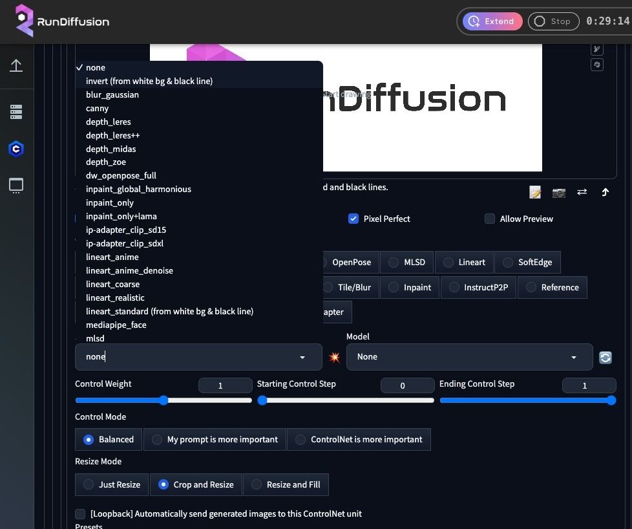Open new canvas notepad icon
632x529 pixels.
pyautogui.click(x=535, y=193)
